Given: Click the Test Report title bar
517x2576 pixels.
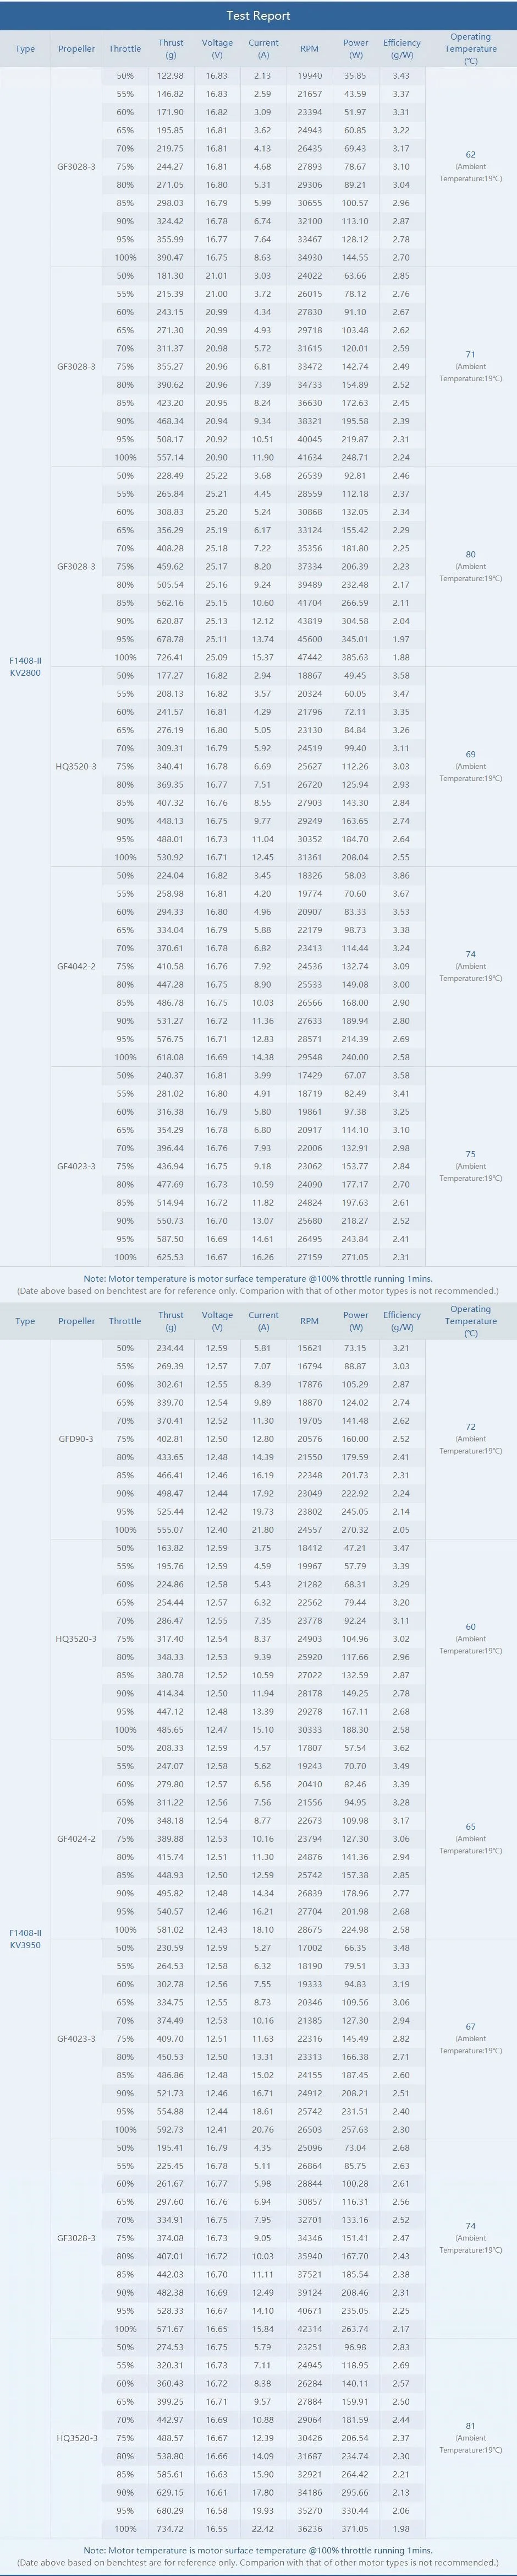Looking at the screenshot, I should [x=258, y=15].
